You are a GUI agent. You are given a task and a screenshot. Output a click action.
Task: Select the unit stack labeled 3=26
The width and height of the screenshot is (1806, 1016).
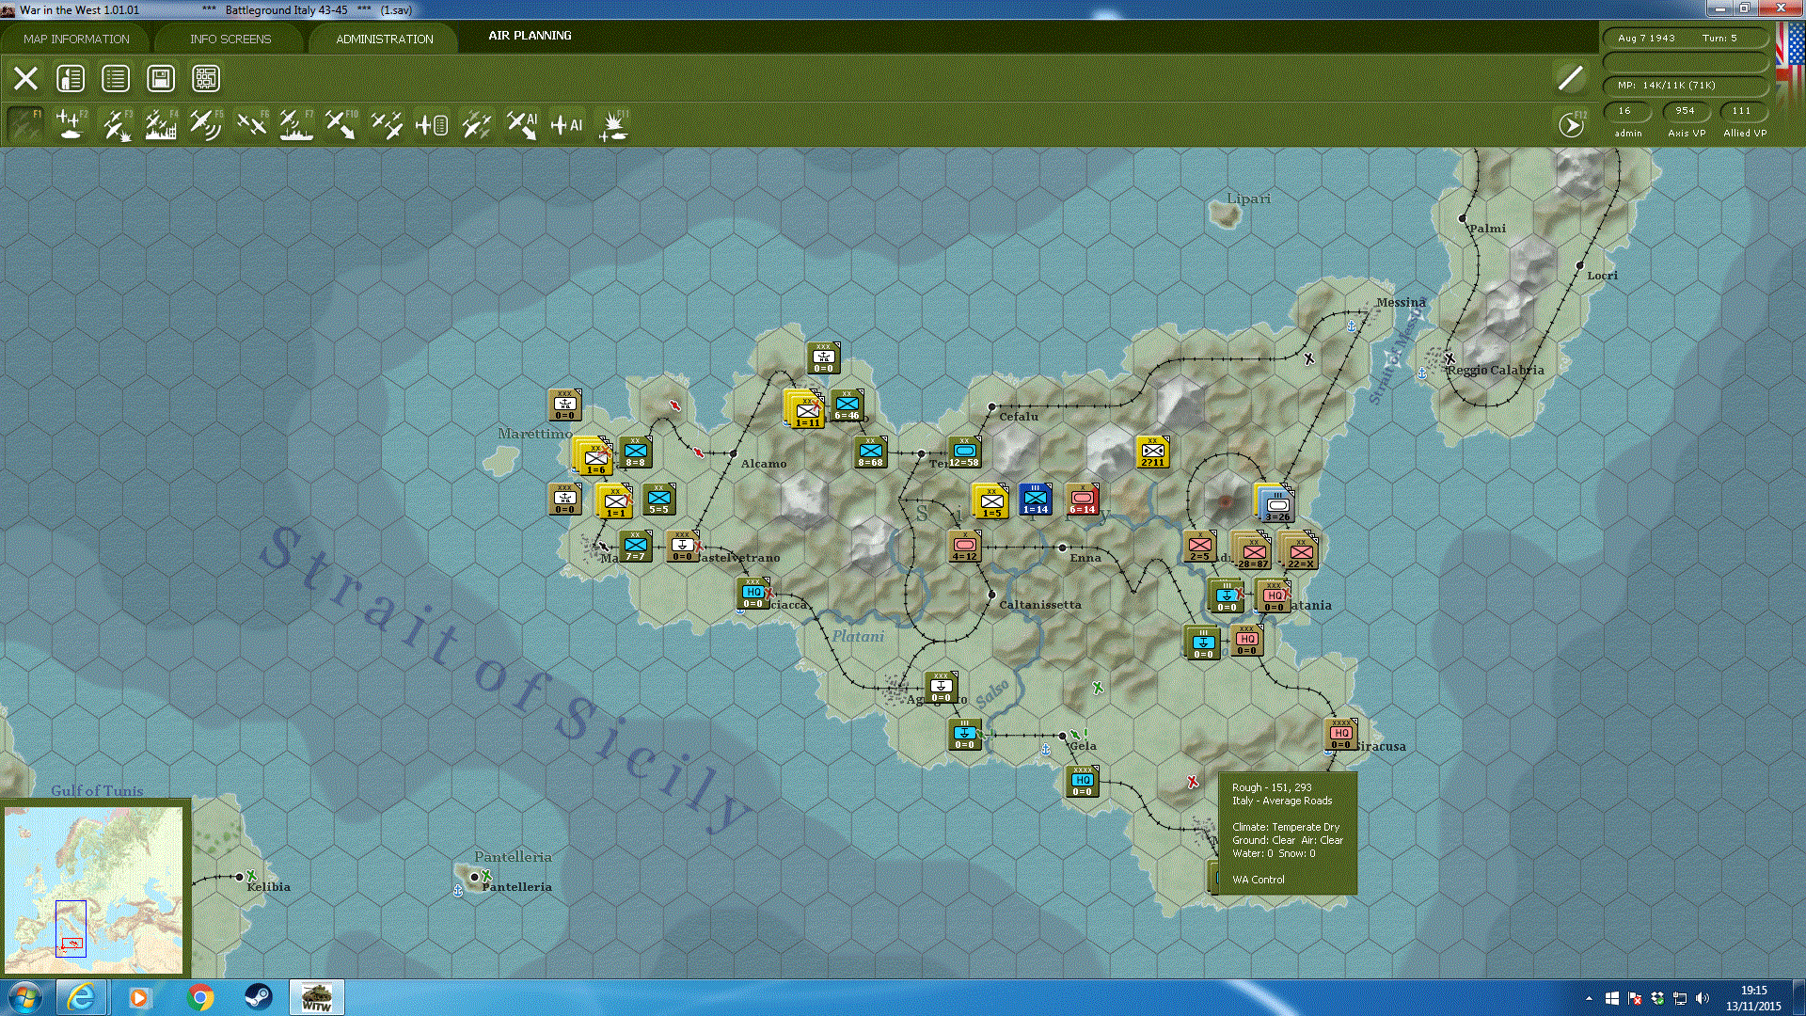(x=1276, y=504)
